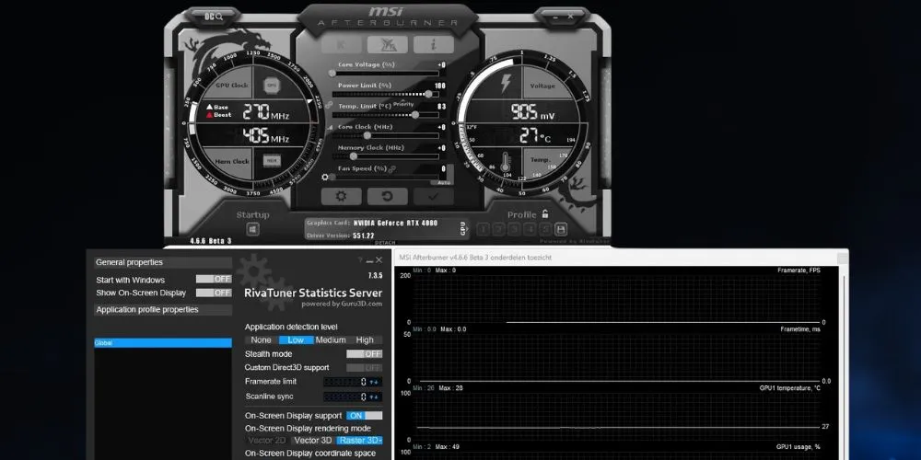Image resolution: width=921 pixels, height=460 pixels.
Task: Minimize the MSI Afterburner window
Action: tap(557, 17)
